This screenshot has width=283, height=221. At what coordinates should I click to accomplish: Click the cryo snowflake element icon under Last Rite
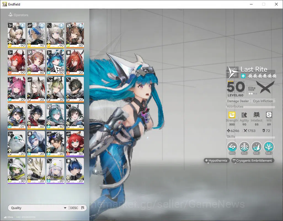(243, 76)
